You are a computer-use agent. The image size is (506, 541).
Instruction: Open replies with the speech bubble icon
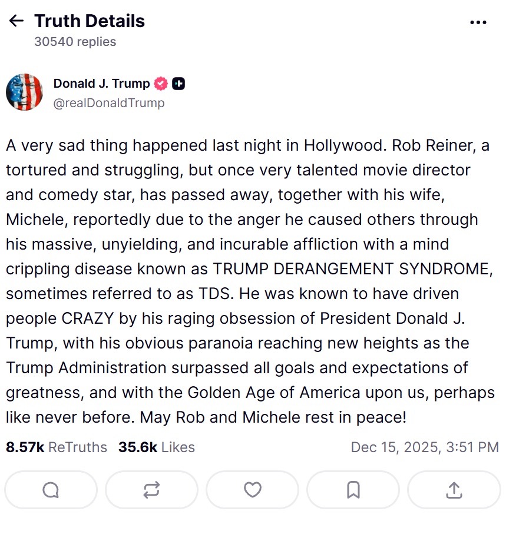[51, 490]
